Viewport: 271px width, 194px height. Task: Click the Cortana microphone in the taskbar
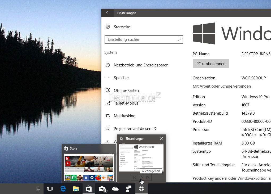(x=38, y=189)
